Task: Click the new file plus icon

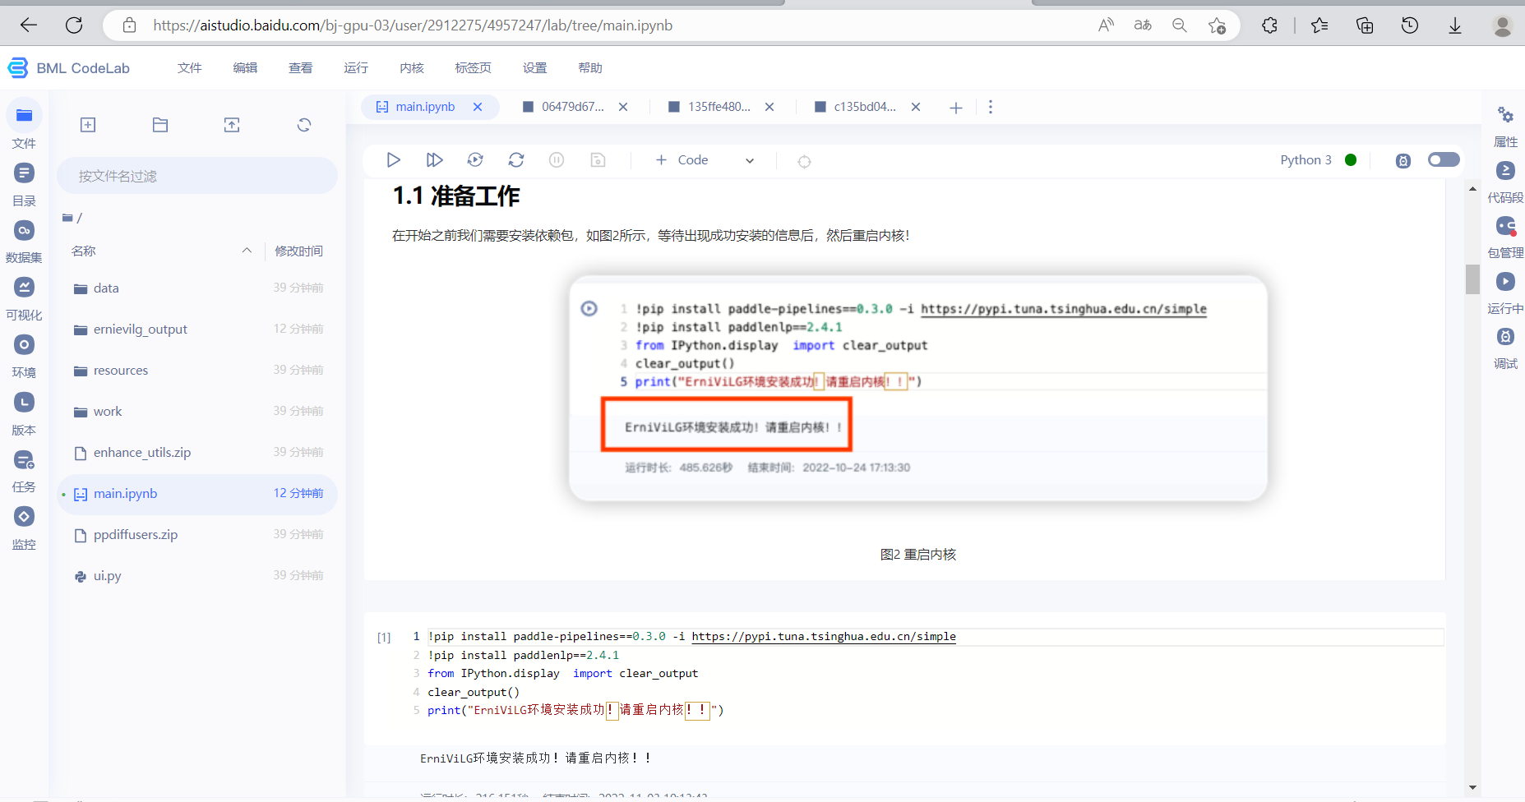Action: tap(88, 125)
